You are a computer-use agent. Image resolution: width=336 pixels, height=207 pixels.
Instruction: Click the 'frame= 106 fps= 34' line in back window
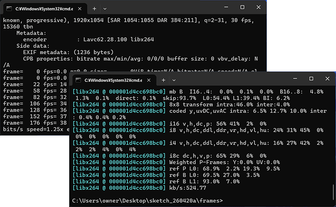pos(35,103)
